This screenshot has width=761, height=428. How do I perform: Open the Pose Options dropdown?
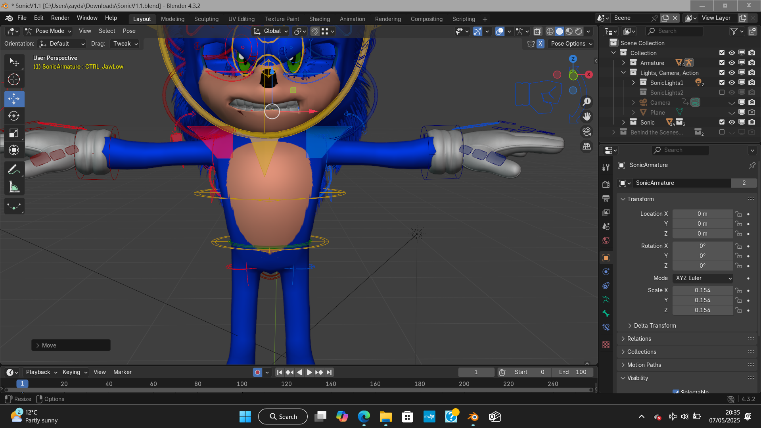click(571, 44)
